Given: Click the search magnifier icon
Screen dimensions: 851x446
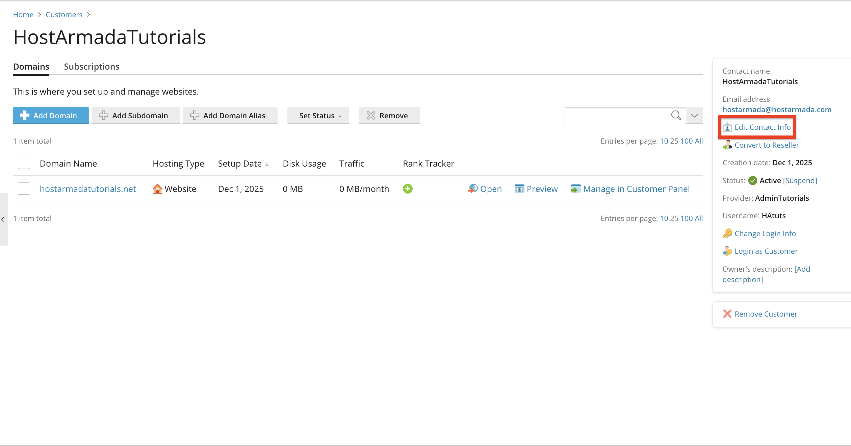Looking at the screenshot, I should (676, 116).
